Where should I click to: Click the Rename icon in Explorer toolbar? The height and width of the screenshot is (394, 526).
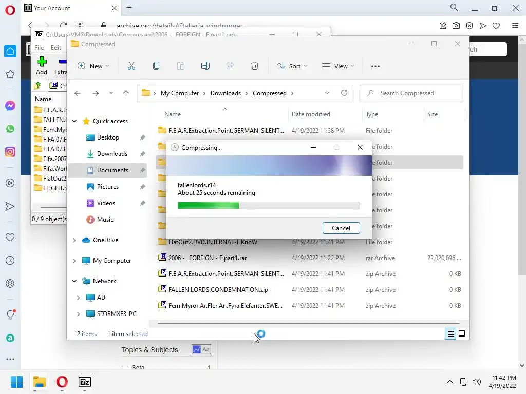pyautogui.click(x=205, y=66)
